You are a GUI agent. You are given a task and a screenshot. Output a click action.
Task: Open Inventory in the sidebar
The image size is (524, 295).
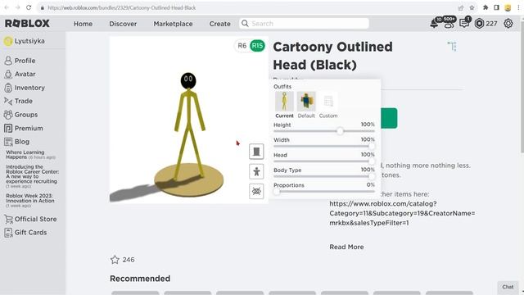(25, 88)
